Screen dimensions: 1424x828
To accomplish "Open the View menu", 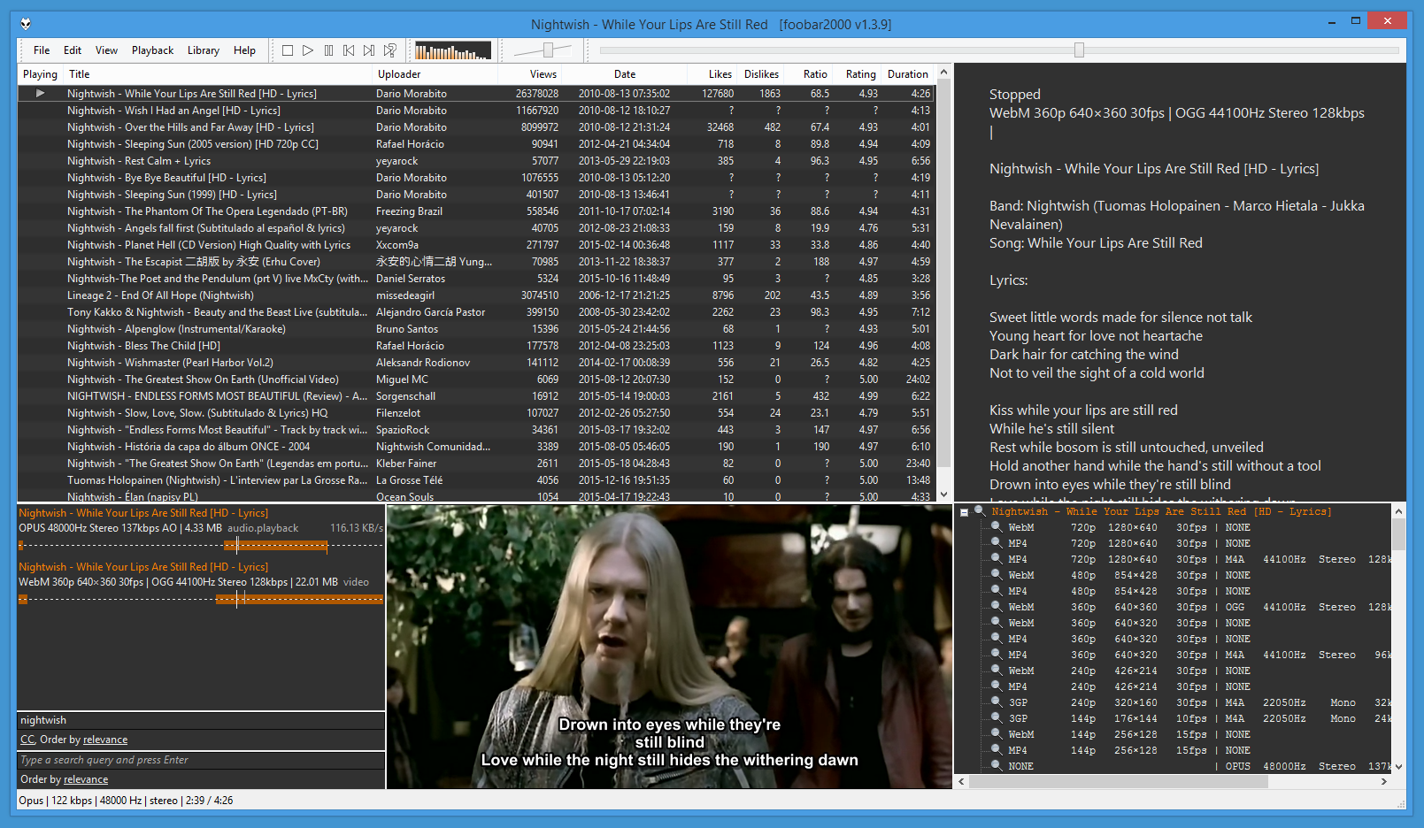I will [x=106, y=50].
